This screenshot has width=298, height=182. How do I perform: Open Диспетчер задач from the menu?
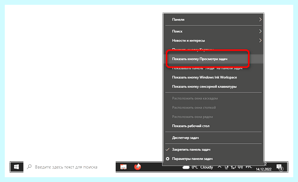213,137
